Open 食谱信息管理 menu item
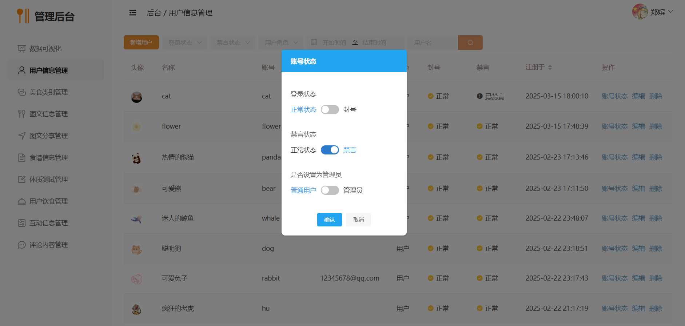The width and height of the screenshot is (685, 326). 56,158
